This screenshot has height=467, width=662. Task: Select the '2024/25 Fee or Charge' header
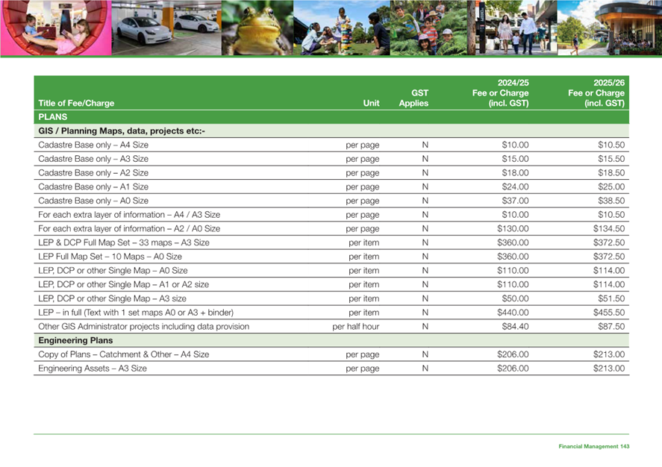pyautogui.click(x=500, y=93)
